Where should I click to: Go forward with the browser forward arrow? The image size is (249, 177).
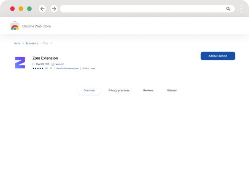click(54, 8)
